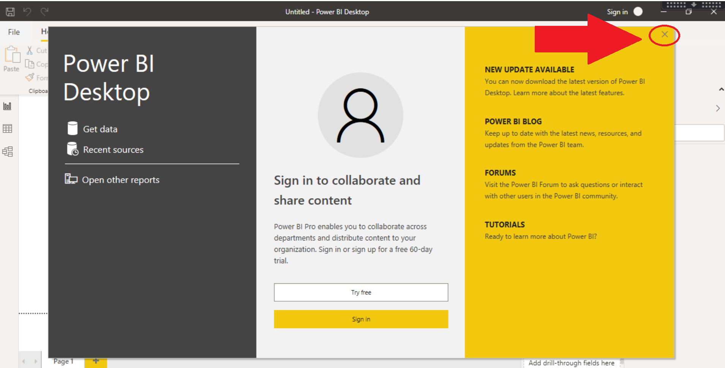Collapse the ribbon using the caret
Screen dimensions: 725x368
pyautogui.click(x=720, y=89)
